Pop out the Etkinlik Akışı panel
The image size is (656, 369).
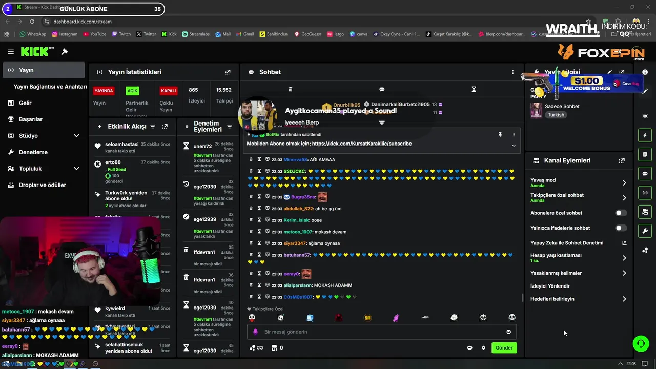coord(165,126)
